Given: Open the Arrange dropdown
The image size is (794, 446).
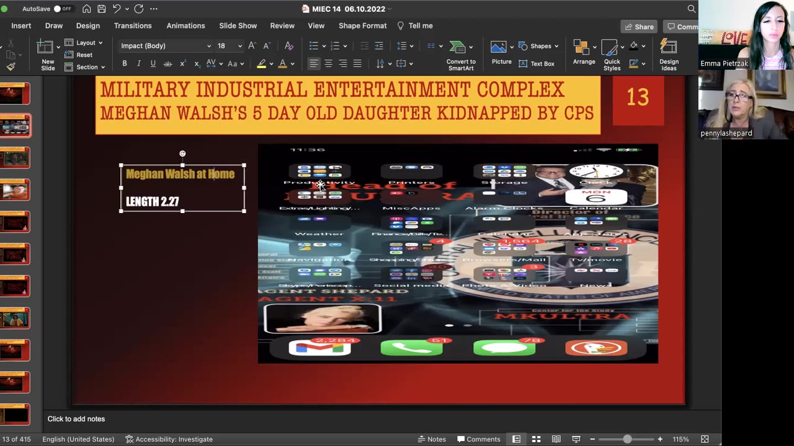Looking at the screenshot, I should coord(584,53).
